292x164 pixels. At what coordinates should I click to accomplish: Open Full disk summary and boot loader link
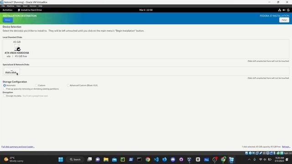pyautogui.click(x=18, y=147)
